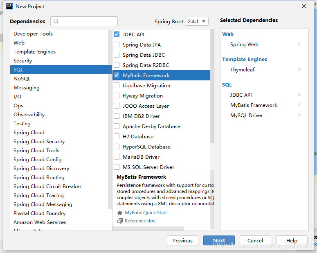317x253 pixels.
Task: Tick MS SQL Server Driver checkbox
Action: [117, 167]
